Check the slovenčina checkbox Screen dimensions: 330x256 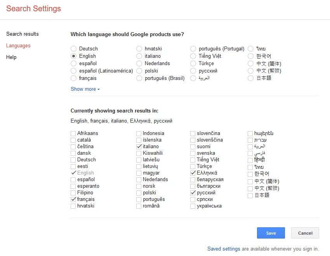pos(193,133)
